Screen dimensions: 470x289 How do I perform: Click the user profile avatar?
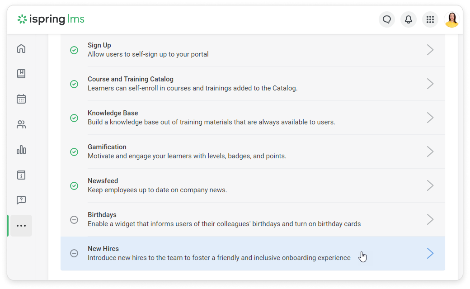[452, 19]
